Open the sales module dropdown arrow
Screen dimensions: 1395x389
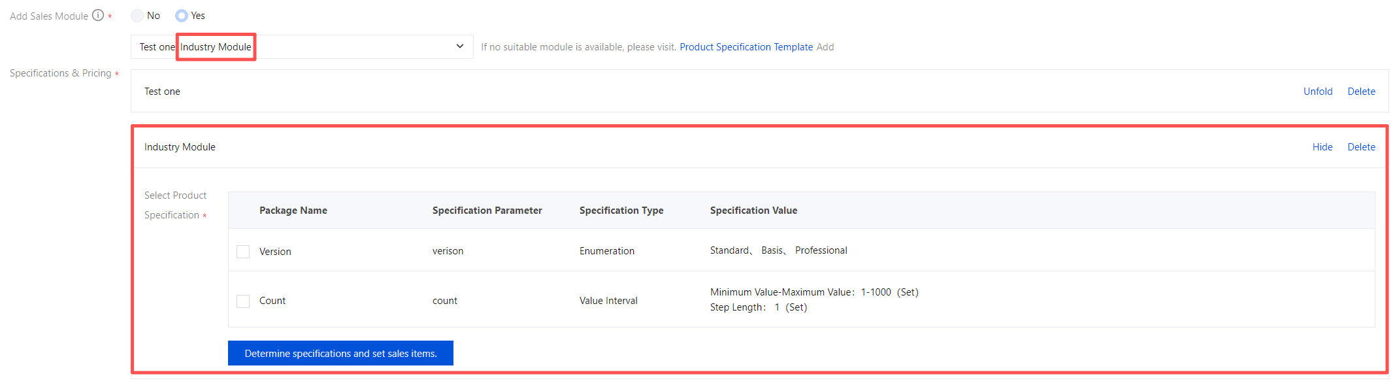tap(460, 46)
